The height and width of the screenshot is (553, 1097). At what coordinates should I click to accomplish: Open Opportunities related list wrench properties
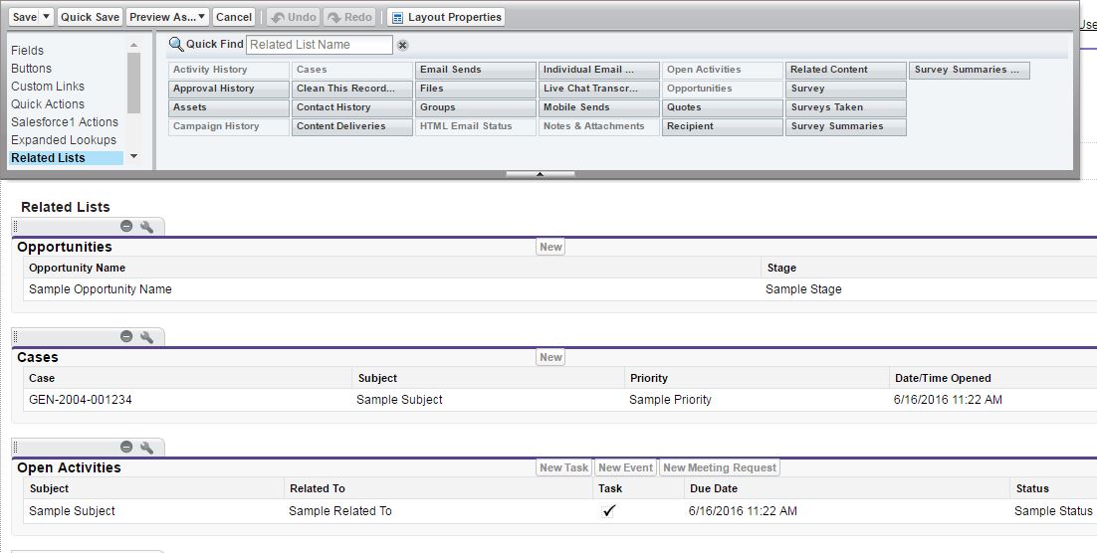click(147, 227)
